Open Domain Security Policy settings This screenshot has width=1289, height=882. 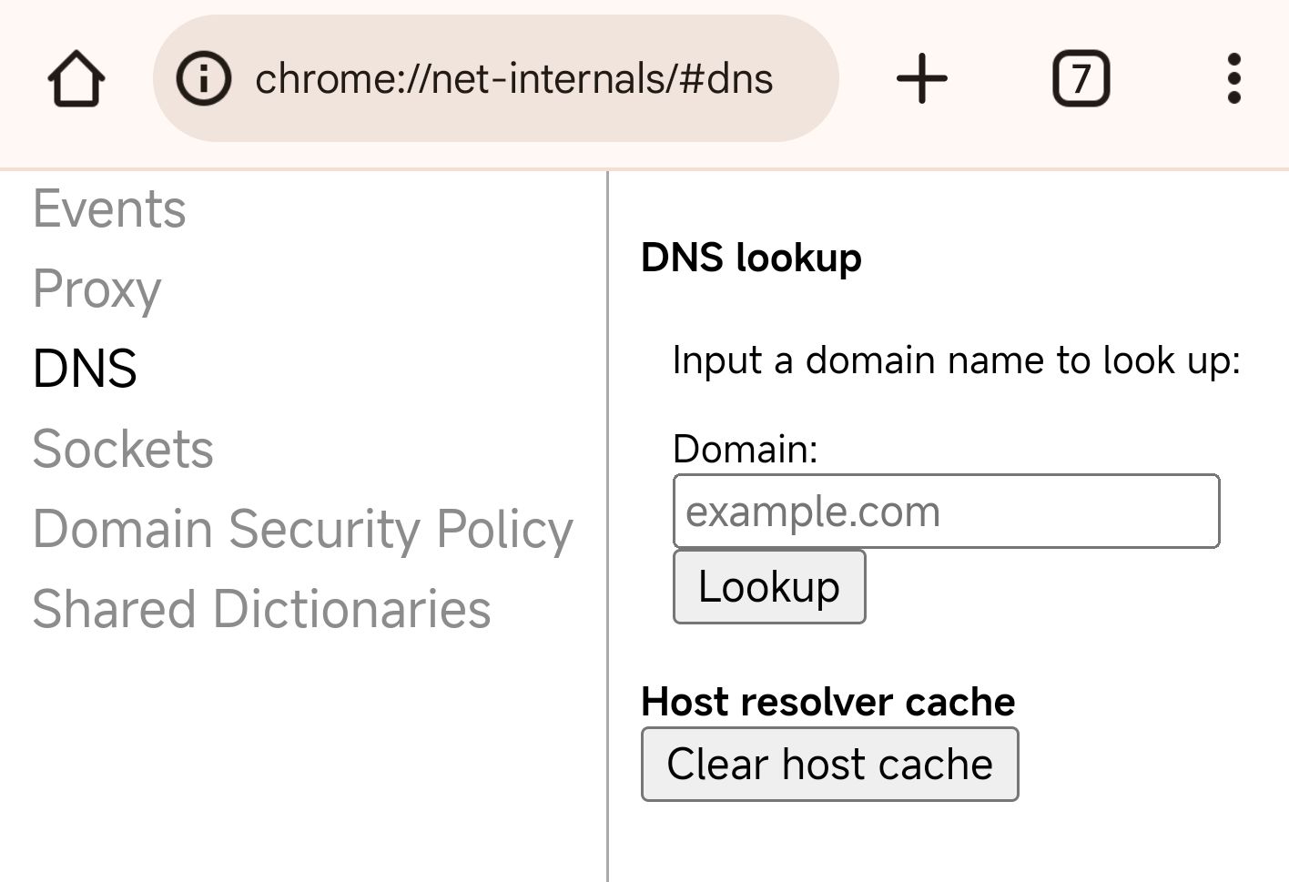[302, 529]
